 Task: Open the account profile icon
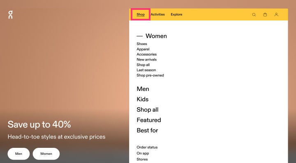pos(276,14)
